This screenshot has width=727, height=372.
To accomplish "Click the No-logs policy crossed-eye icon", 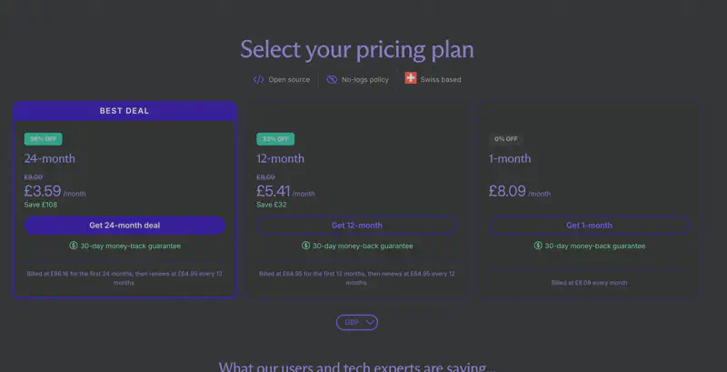I will pyautogui.click(x=333, y=79).
